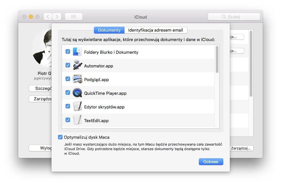The height and width of the screenshot is (184, 281).
Task: Click the upper ...cje... button in iCloud window
Action: (237, 37)
